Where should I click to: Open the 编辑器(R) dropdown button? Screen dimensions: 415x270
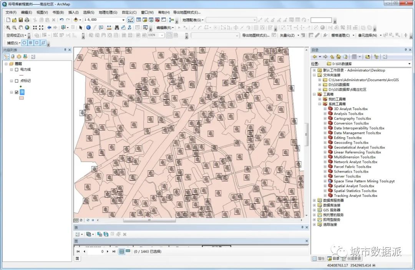pyautogui.click(x=165, y=28)
